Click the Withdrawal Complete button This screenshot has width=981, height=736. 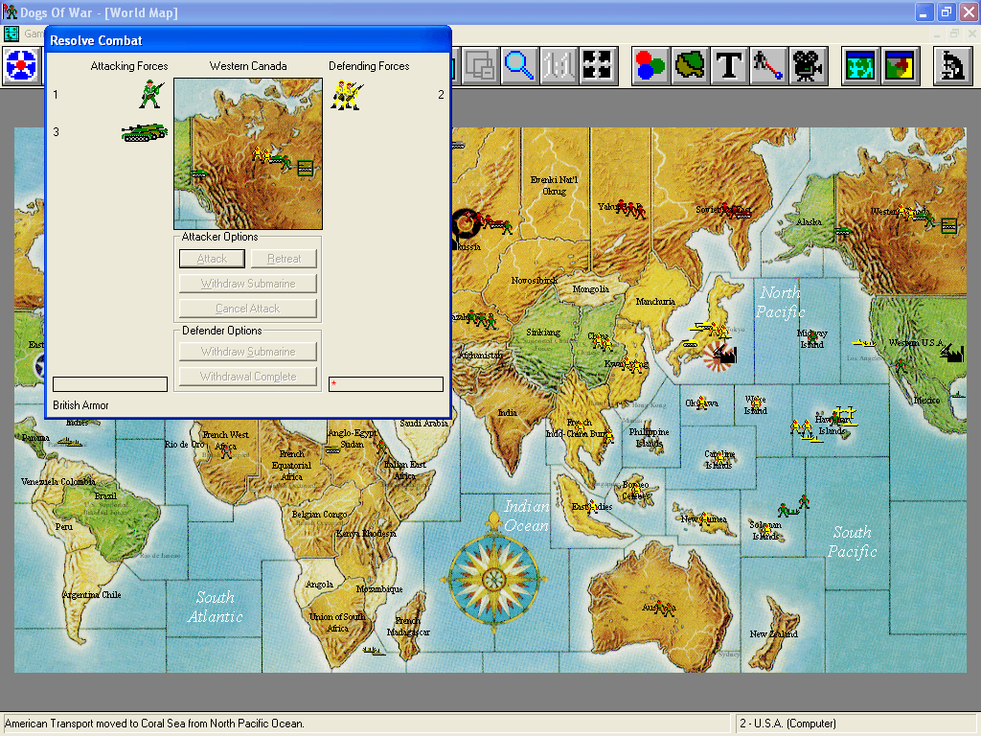248,376
